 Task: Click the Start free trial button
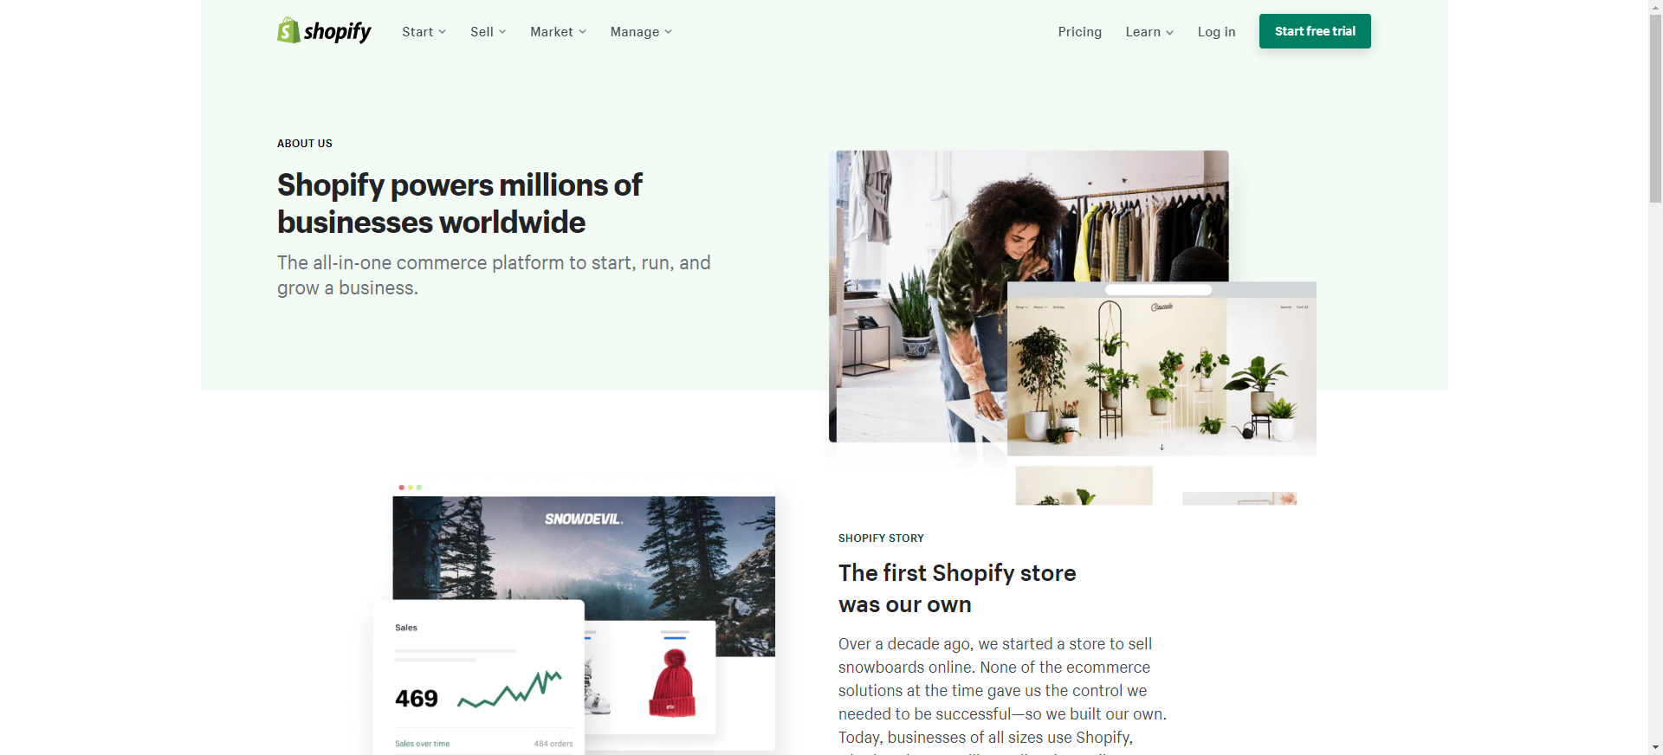click(1315, 31)
